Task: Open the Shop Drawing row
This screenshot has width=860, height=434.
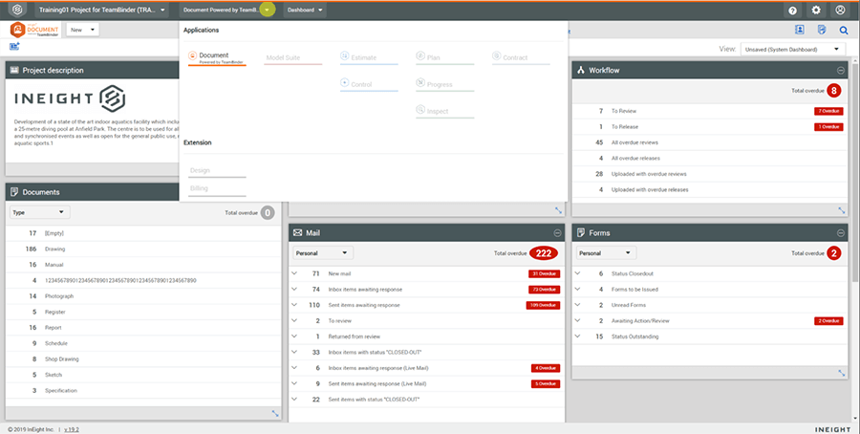Action: pyautogui.click(x=143, y=359)
